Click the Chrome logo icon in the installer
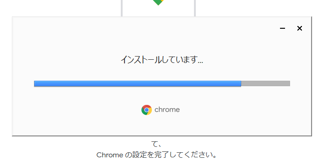This screenshot has height=166, width=323. pos(146,110)
